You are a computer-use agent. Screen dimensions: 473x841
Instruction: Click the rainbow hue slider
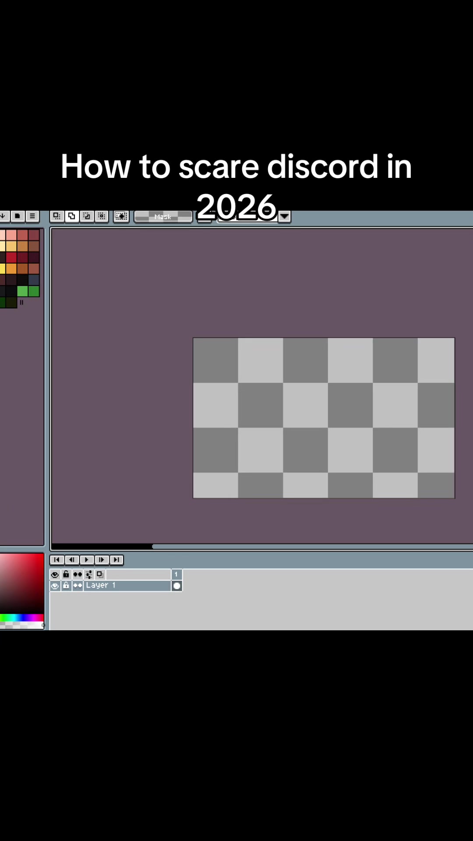click(22, 618)
